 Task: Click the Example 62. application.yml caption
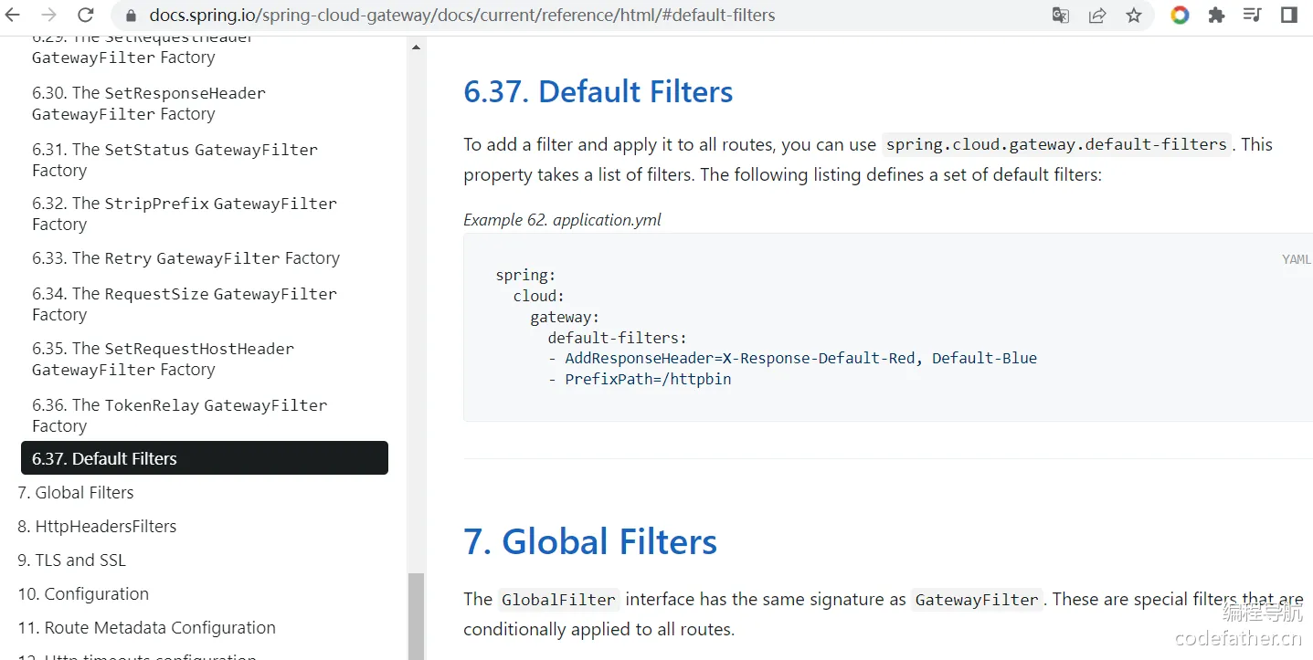[562, 220]
